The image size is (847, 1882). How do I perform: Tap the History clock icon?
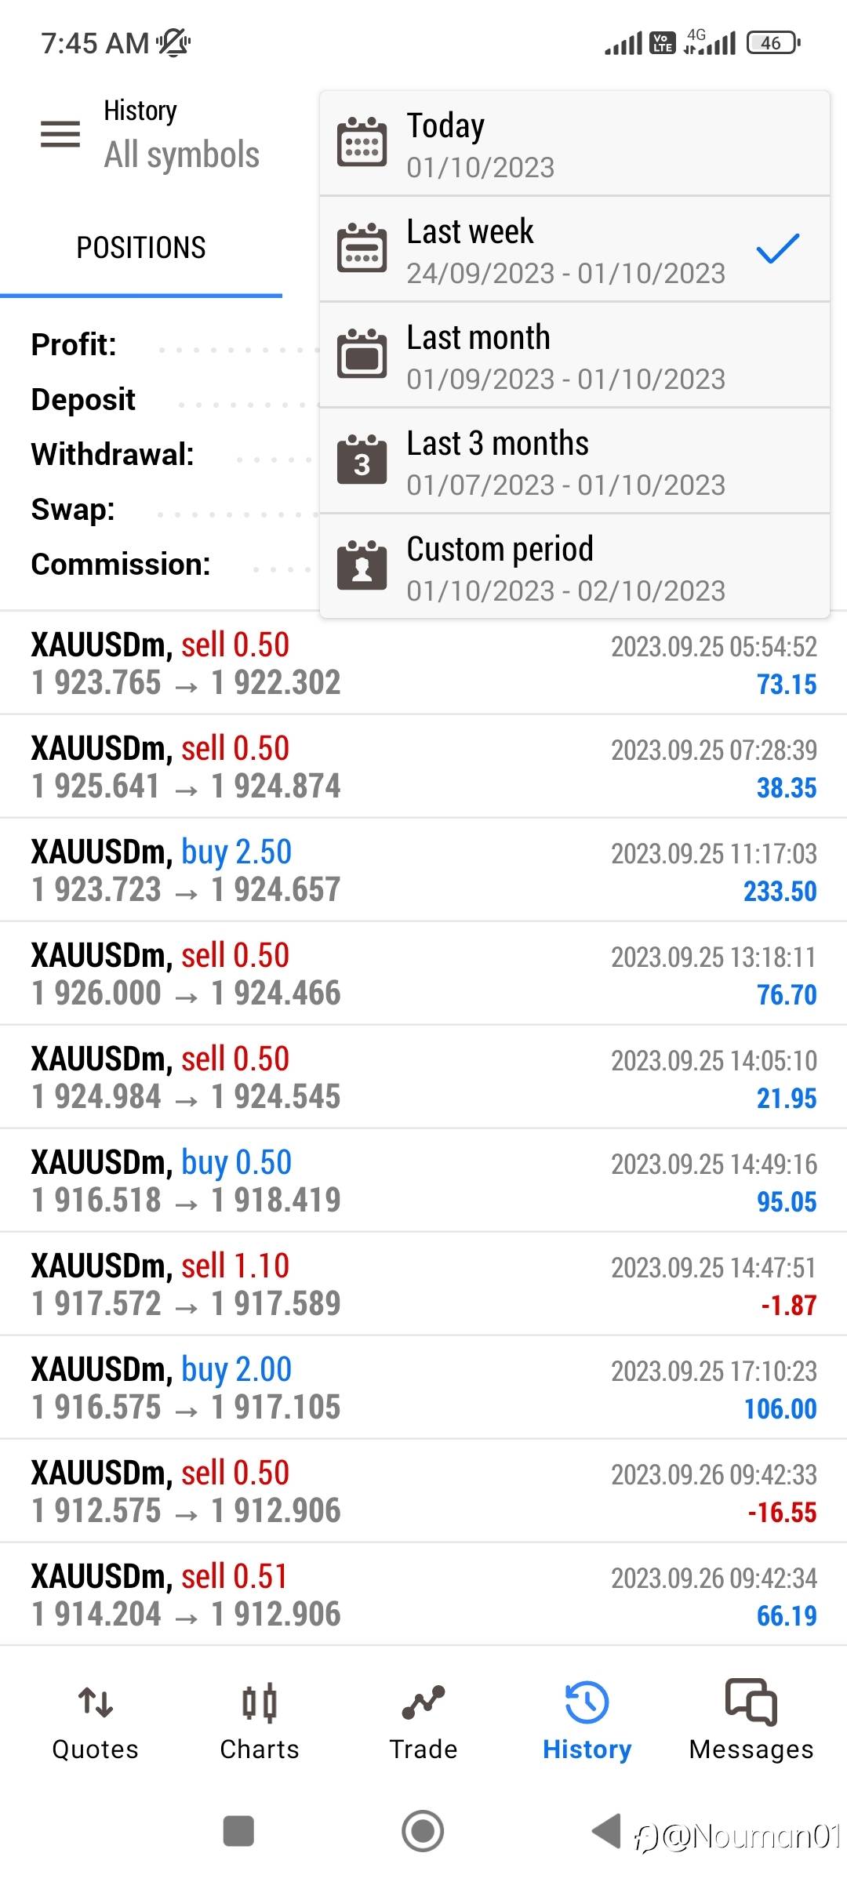click(x=587, y=1703)
